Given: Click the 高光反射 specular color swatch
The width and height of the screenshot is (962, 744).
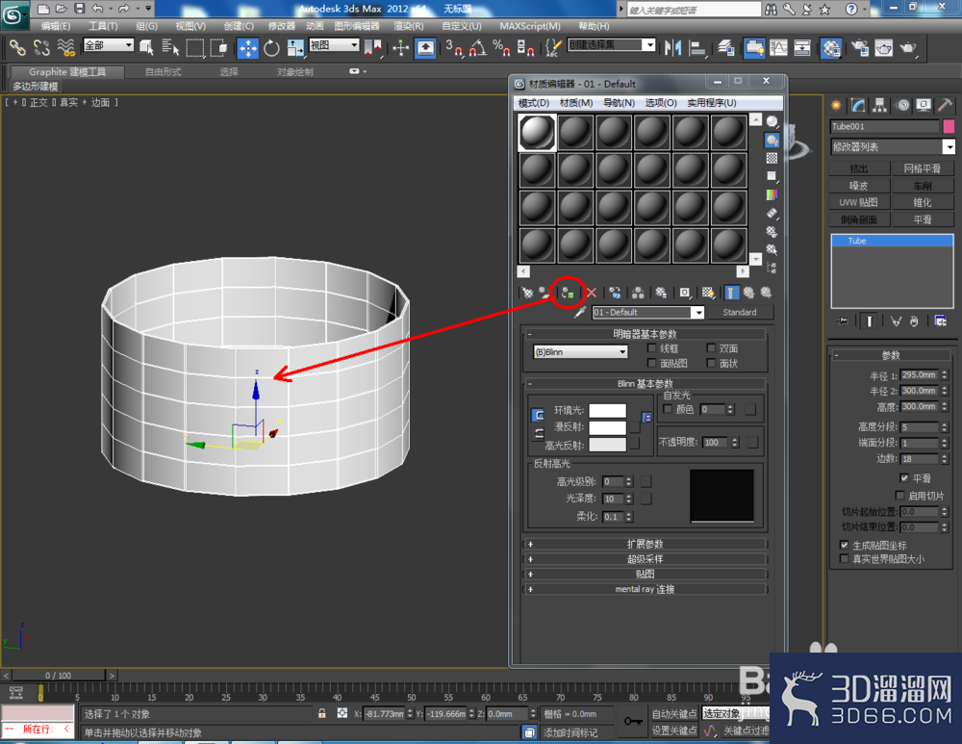Looking at the screenshot, I should [x=607, y=445].
